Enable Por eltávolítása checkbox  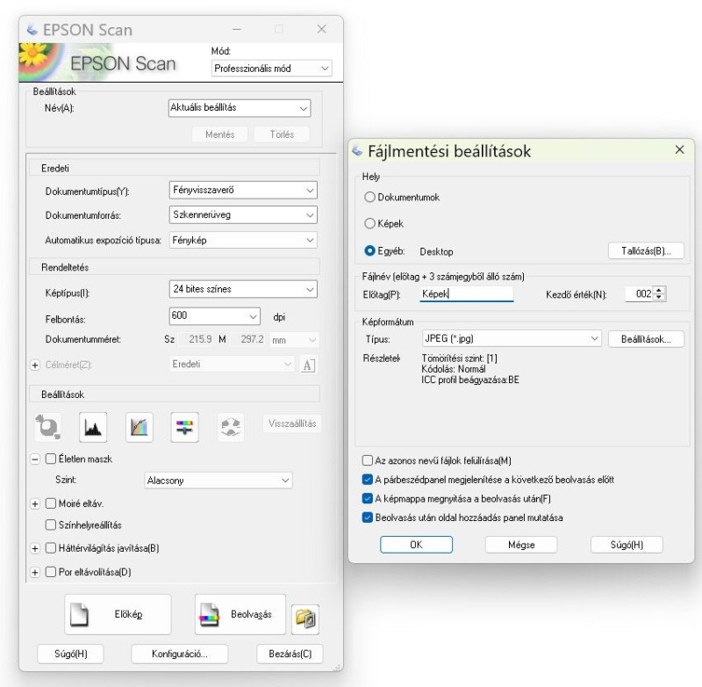pyautogui.click(x=51, y=571)
